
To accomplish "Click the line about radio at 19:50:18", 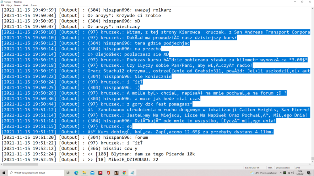I will point(127,65).
